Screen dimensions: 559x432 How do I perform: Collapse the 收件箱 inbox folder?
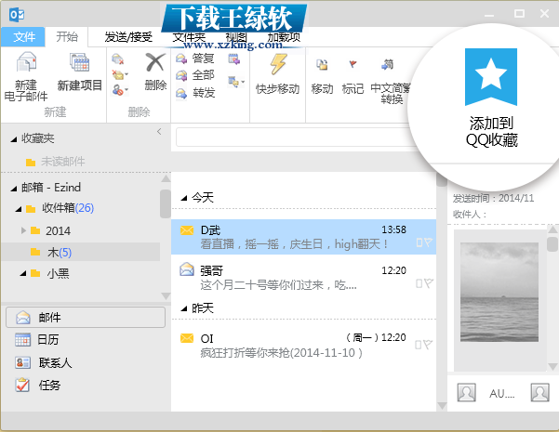click(x=19, y=209)
